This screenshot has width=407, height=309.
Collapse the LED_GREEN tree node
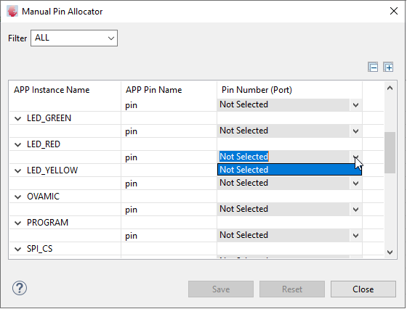click(x=18, y=119)
